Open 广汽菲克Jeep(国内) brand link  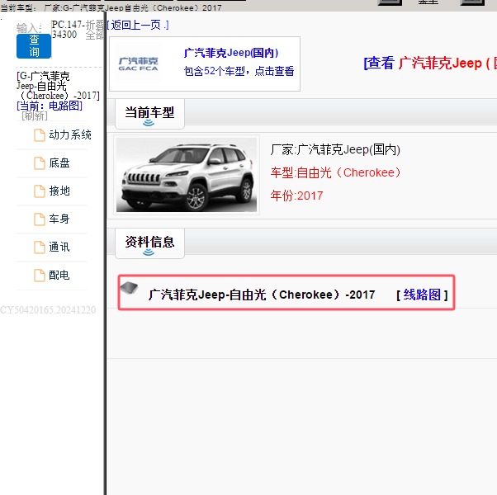point(231,53)
